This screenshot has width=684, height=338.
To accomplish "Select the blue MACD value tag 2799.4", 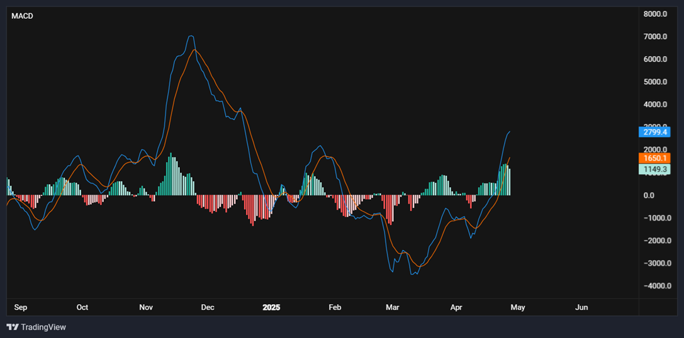I will (x=654, y=131).
